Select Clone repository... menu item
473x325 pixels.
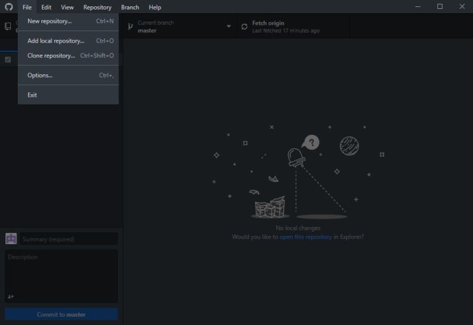tap(69, 55)
